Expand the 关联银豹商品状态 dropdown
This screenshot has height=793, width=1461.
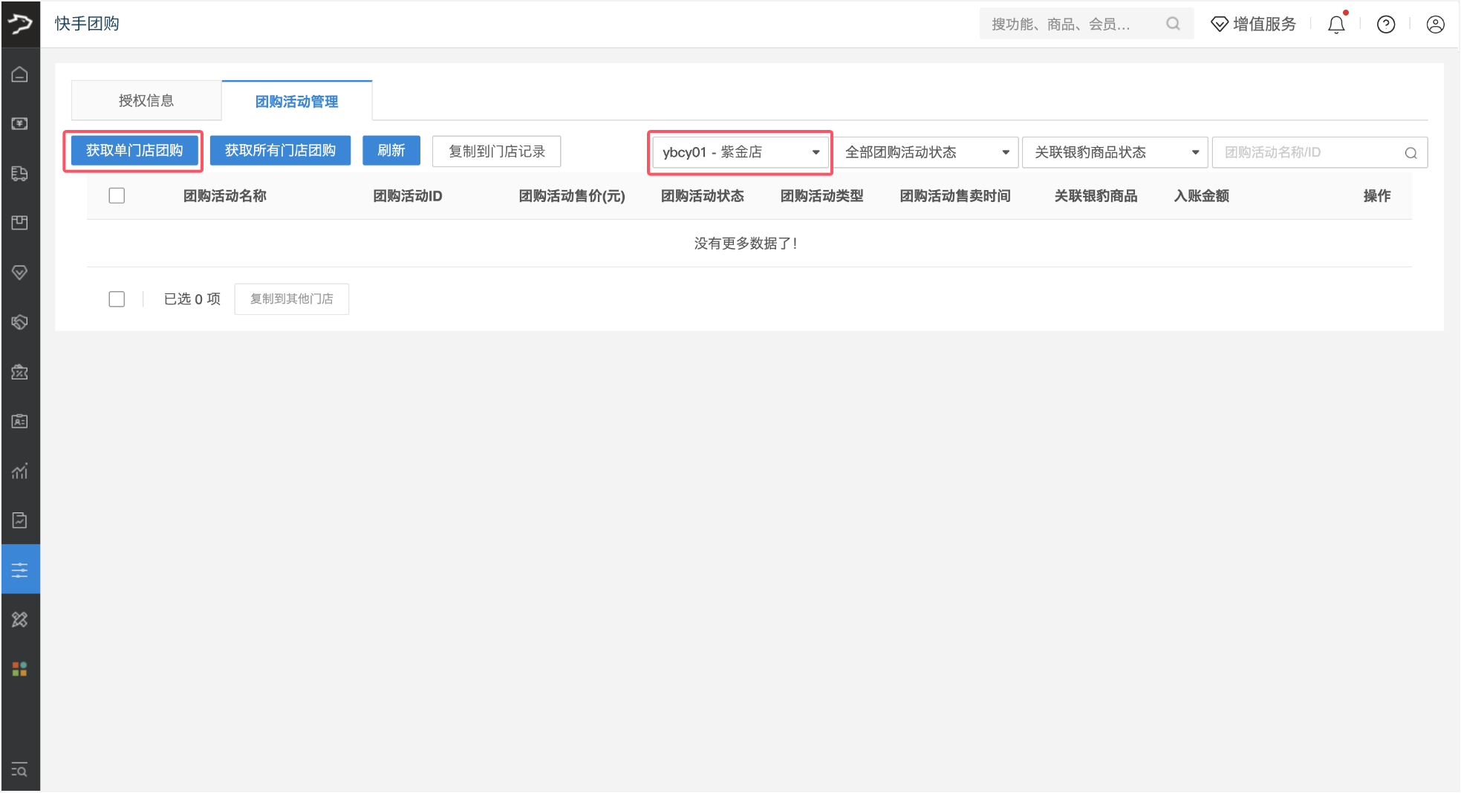[x=1114, y=152]
